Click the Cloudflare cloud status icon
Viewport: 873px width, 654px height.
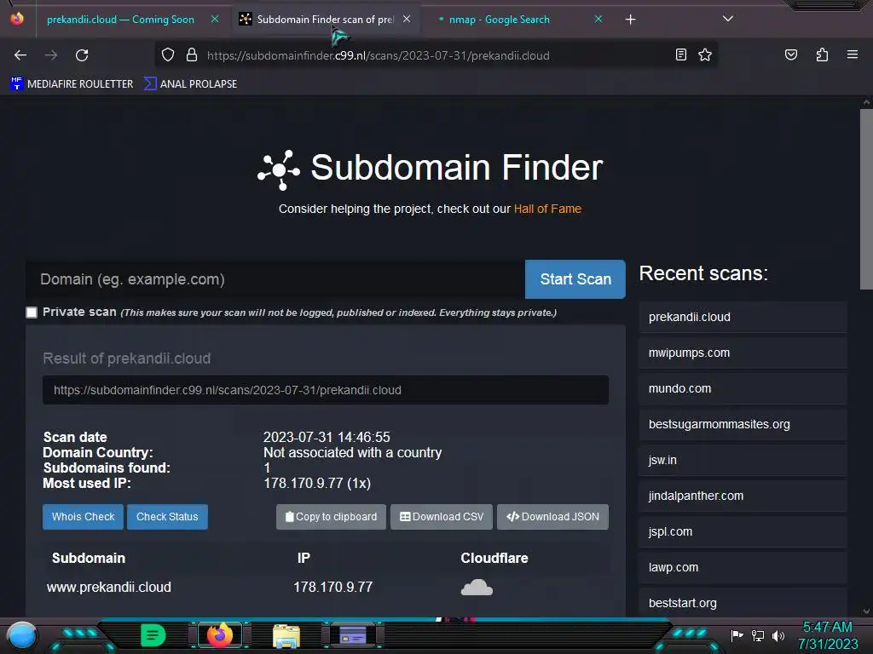(477, 588)
